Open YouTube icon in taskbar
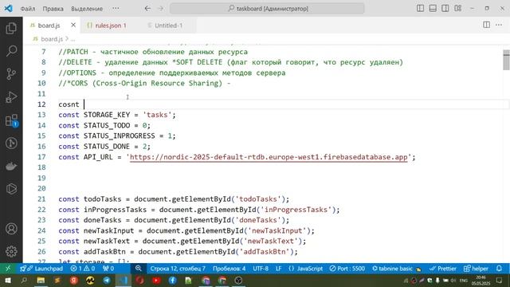 [156, 280]
